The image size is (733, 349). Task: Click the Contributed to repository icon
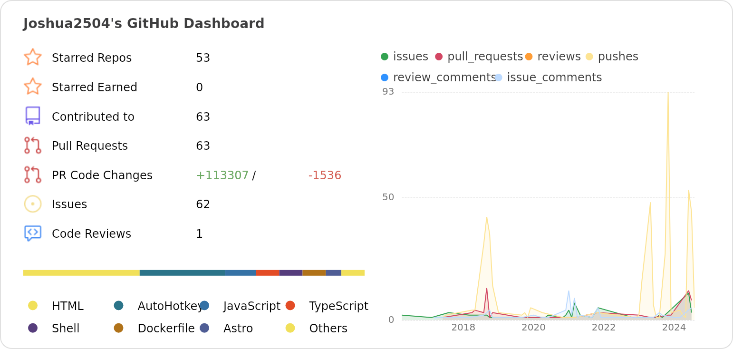(33, 116)
